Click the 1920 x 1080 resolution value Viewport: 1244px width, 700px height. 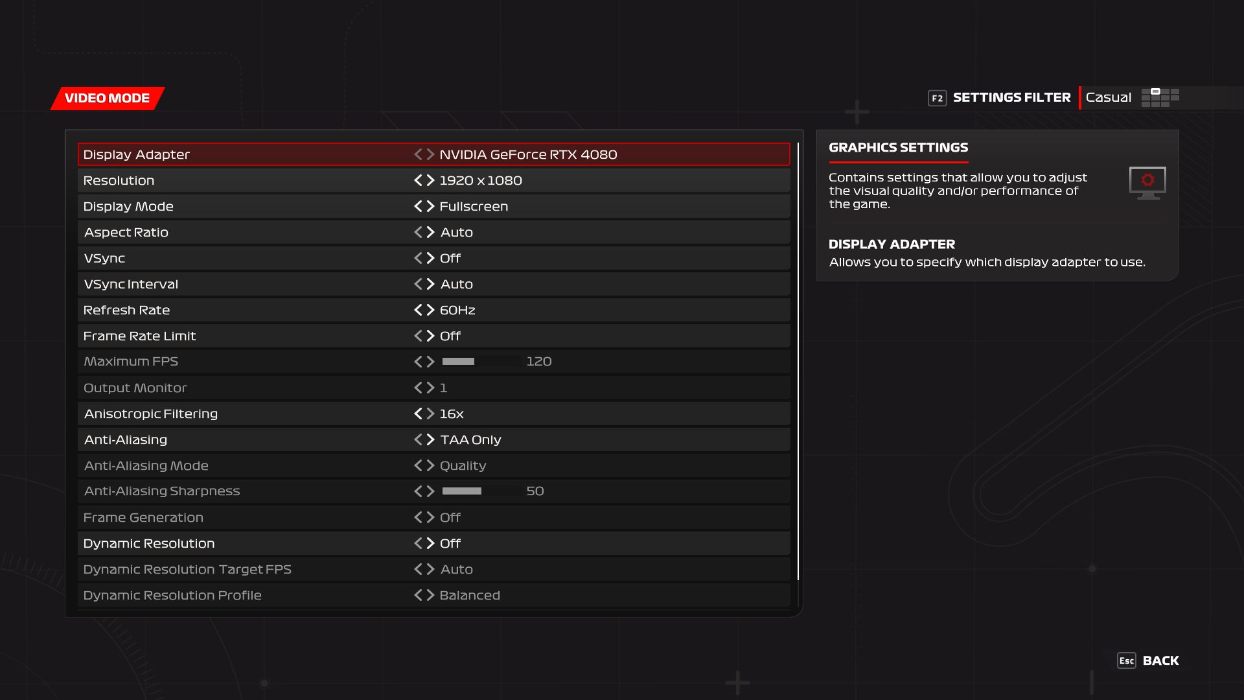pyautogui.click(x=481, y=180)
